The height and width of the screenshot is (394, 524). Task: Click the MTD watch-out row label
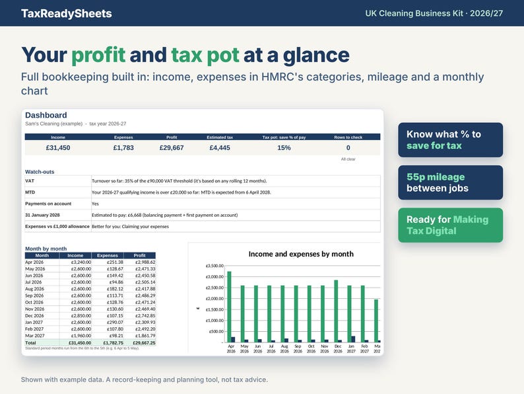tap(30, 192)
